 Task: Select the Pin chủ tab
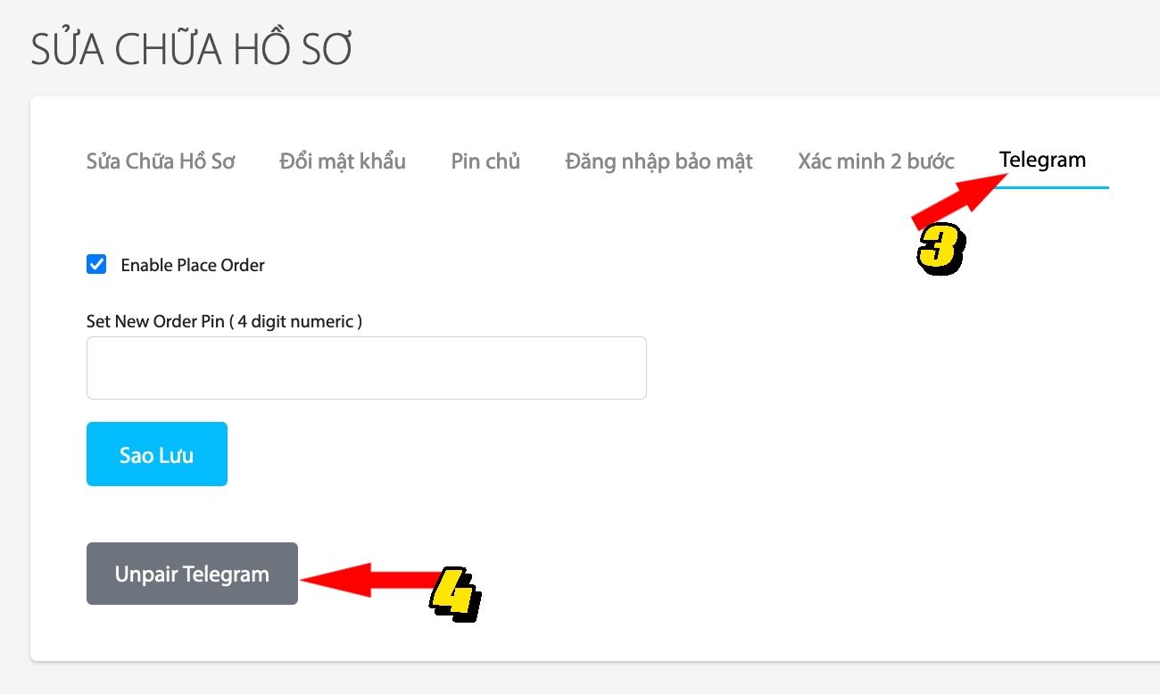click(x=485, y=161)
